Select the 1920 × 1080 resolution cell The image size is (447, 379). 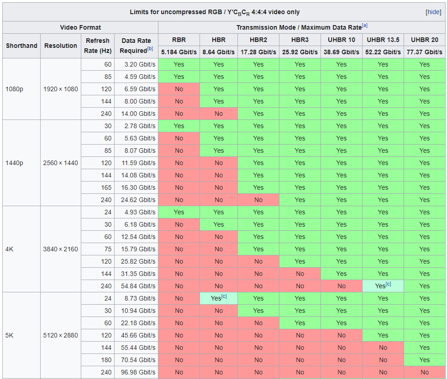[x=61, y=89]
